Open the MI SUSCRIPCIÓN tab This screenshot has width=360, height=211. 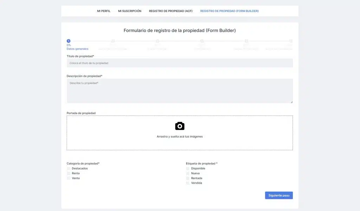click(x=130, y=11)
